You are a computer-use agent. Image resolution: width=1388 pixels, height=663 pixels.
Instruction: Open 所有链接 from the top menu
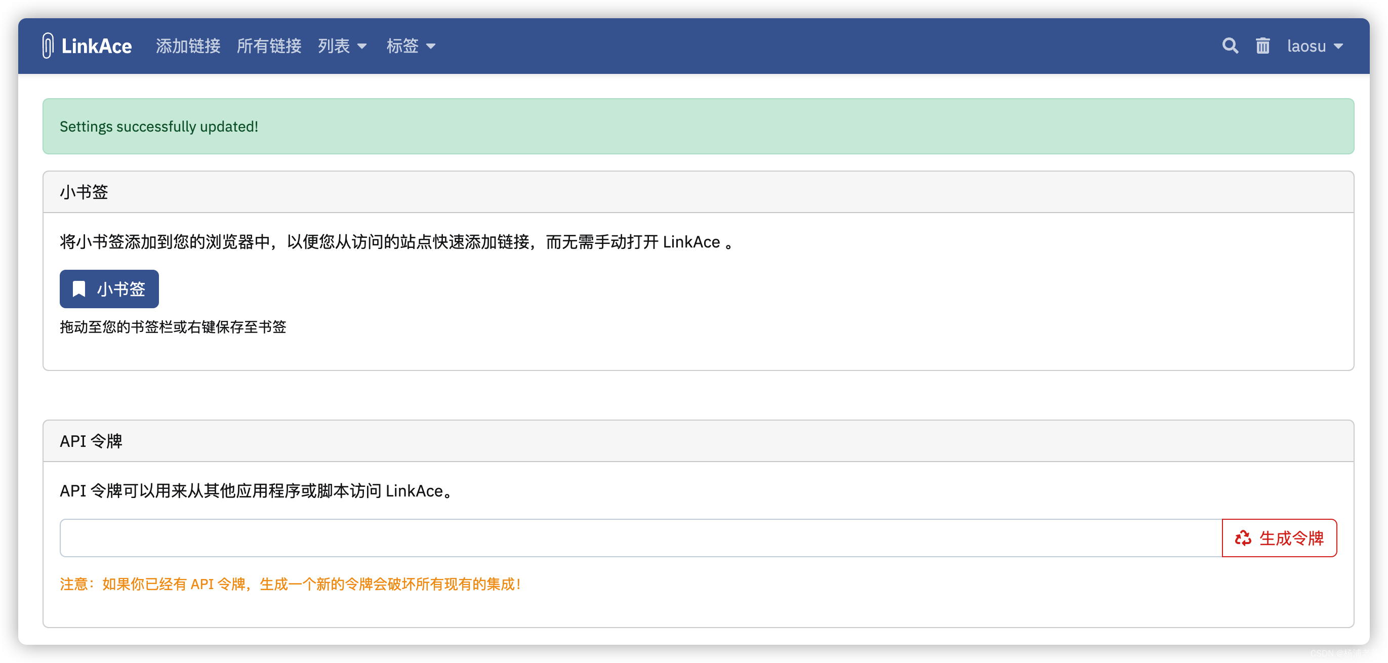coord(269,47)
